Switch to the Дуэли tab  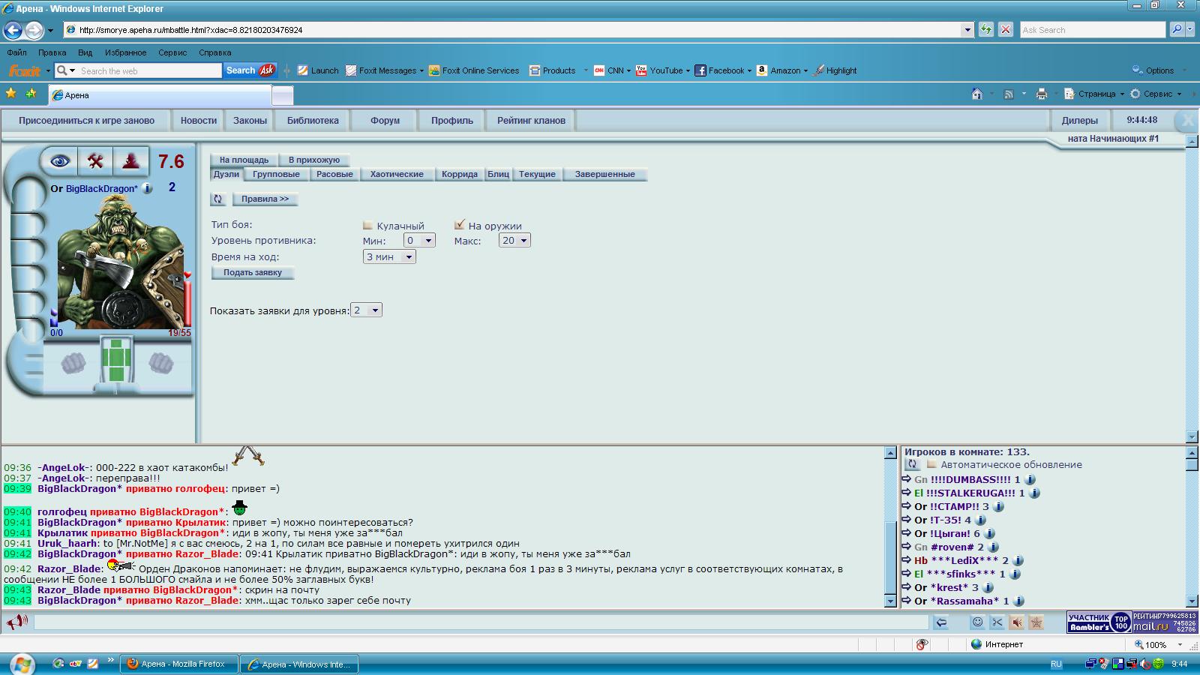coord(226,174)
